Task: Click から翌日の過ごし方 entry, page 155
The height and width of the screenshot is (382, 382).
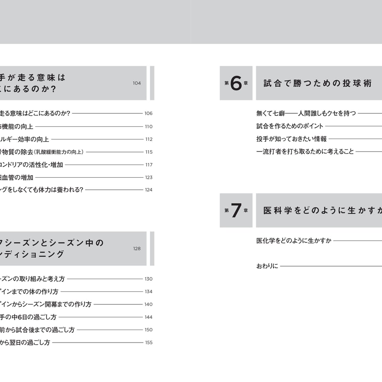Action: (x=76, y=342)
